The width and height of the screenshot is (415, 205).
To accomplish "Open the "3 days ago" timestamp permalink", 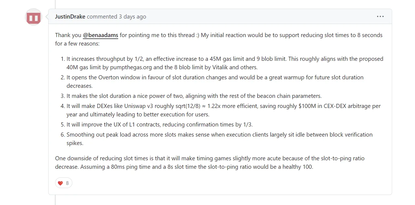I will point(132,17).
